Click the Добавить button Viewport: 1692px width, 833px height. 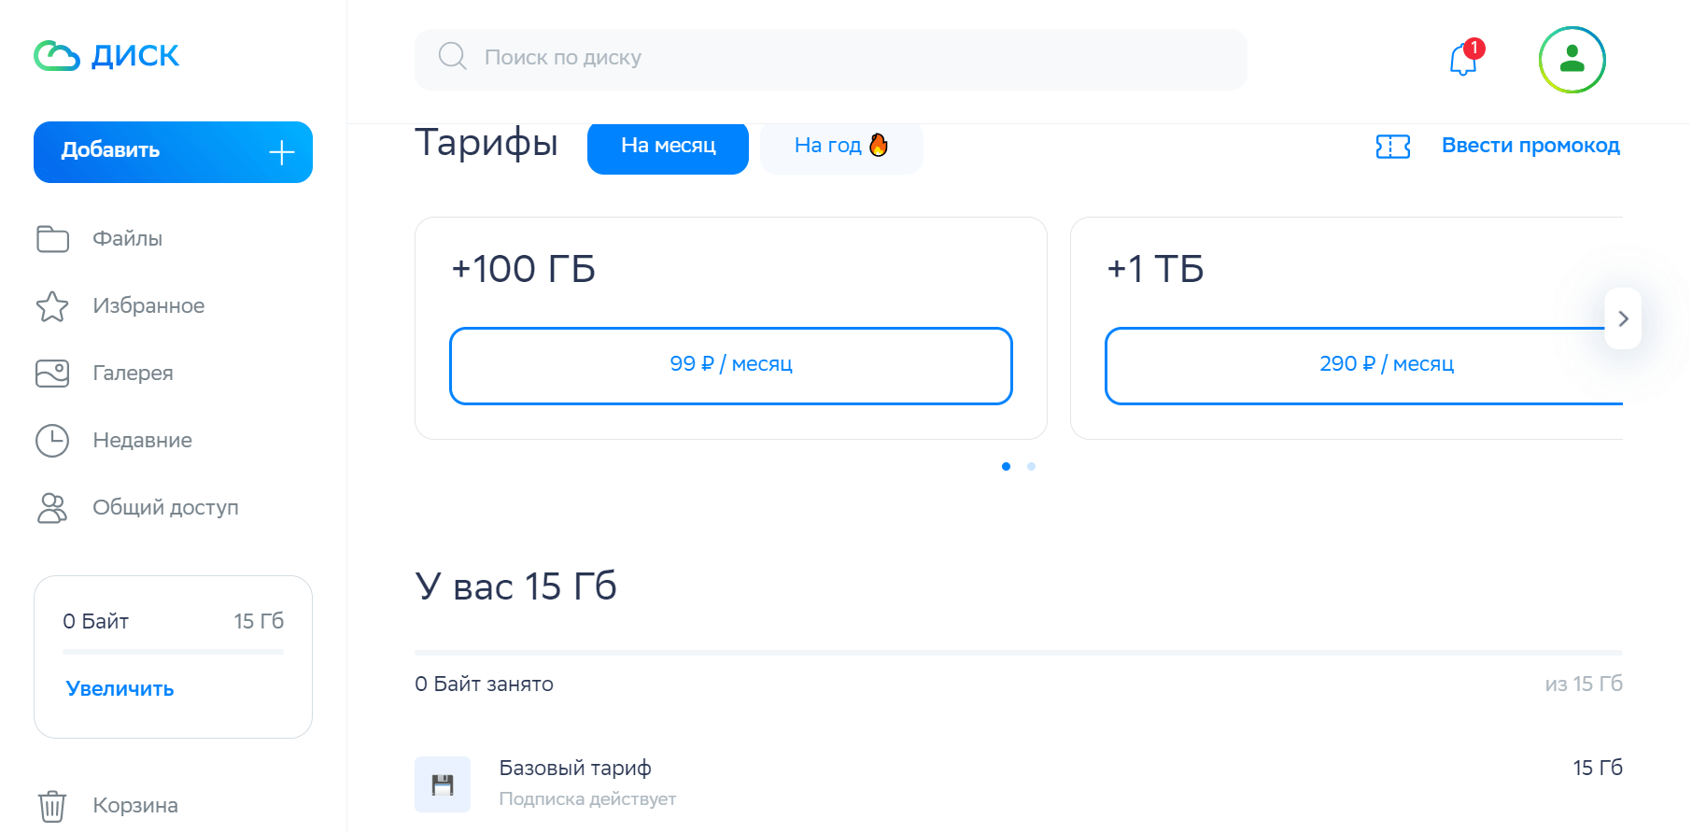[x=173, y=152]
